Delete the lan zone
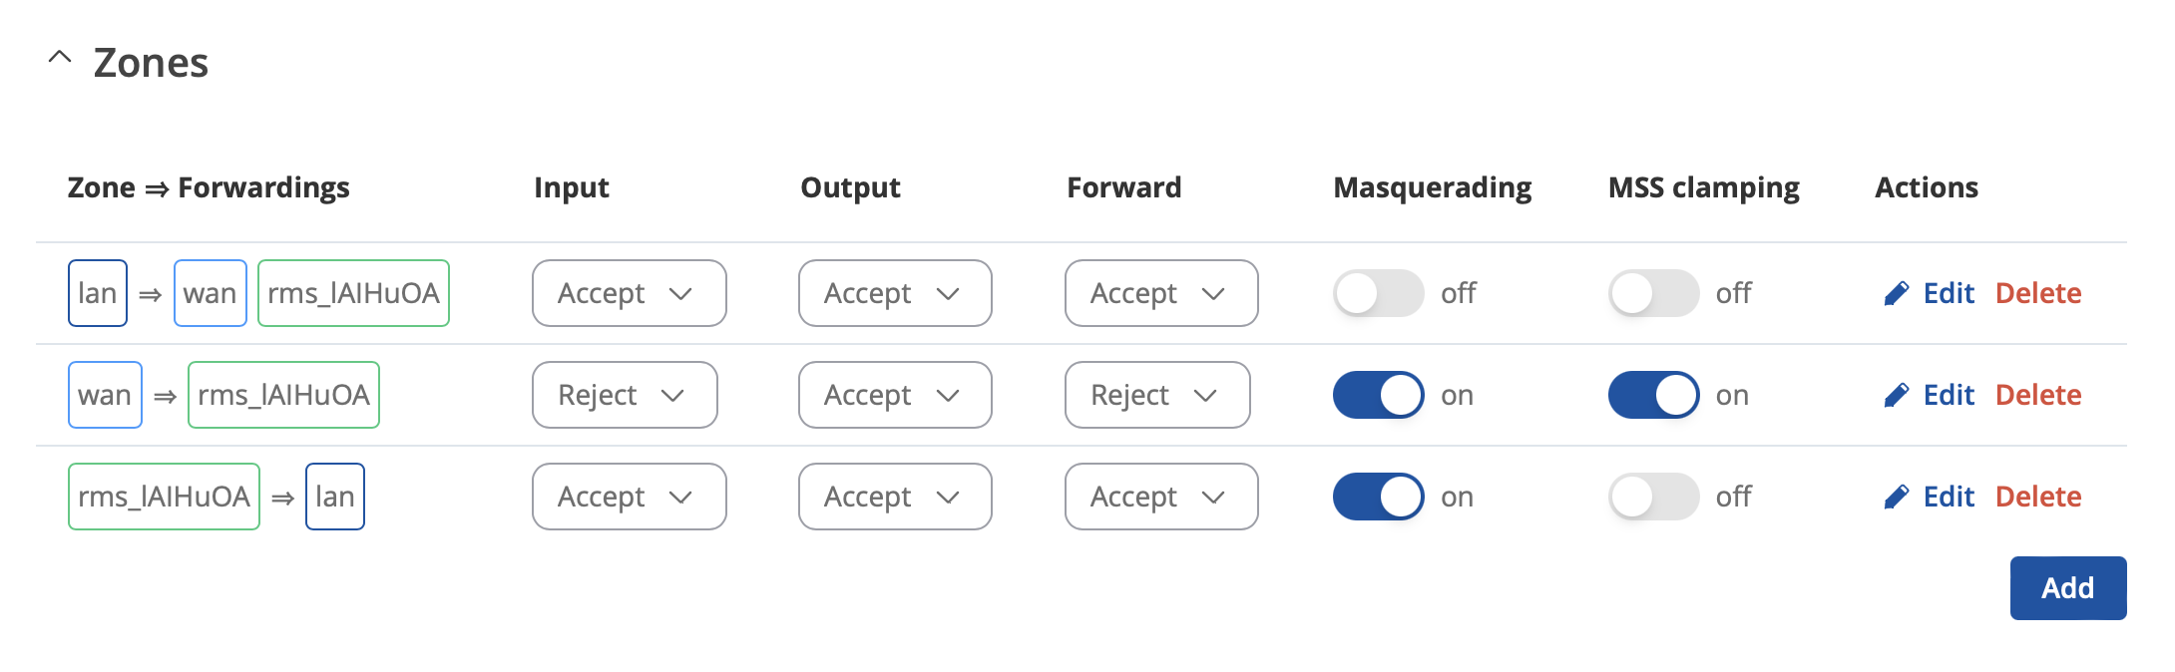This screenshot has height=672, width=2175. [x=2038, y=293]
